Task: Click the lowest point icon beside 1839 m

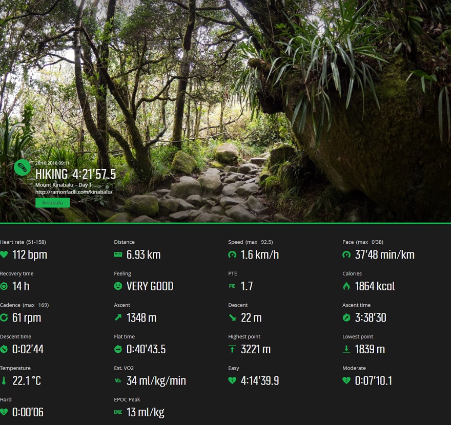Action: [346, 349]
